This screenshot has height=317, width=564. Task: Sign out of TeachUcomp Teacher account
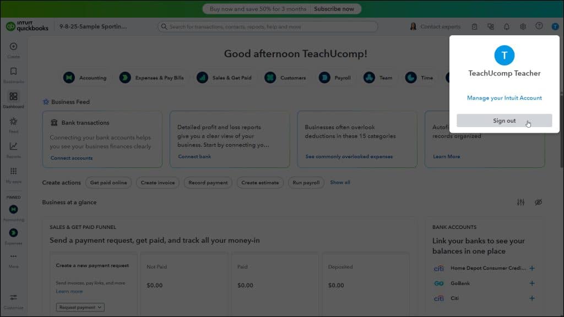tap(504, 120)
